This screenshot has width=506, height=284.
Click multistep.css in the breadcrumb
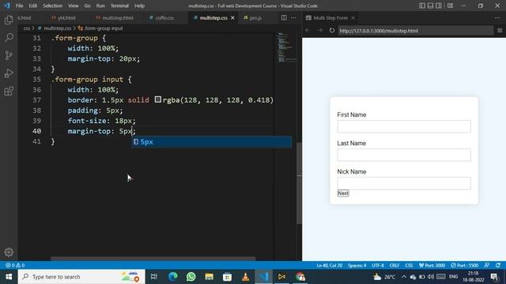click(x=57, y=28)
